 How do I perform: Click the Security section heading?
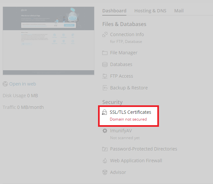[x=112, y=102]
